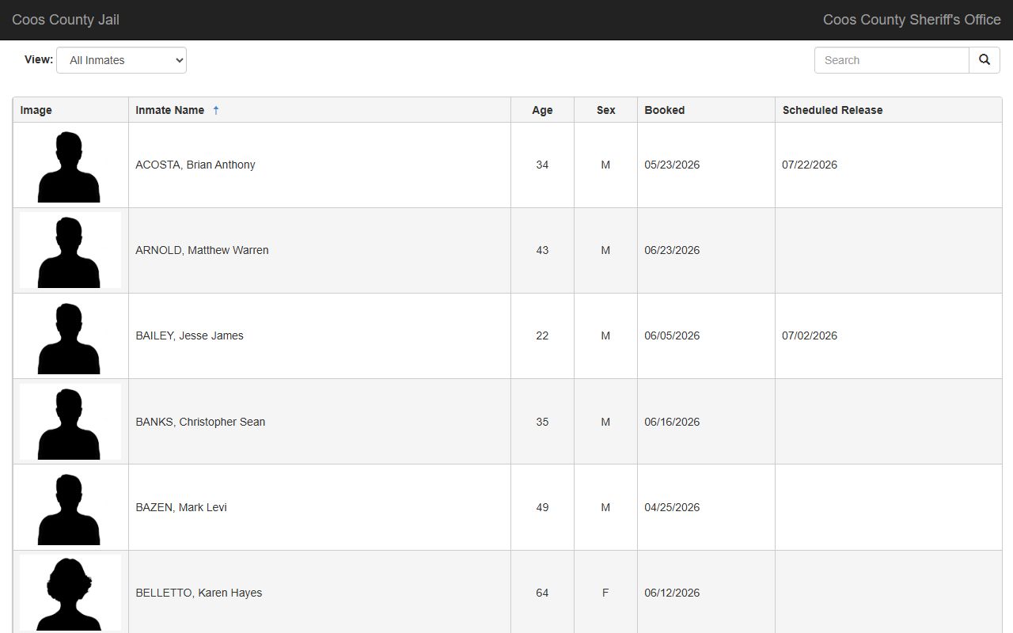Screen dimensions: 1013x633
Task: Click the Coos County Sheriff's Office link
Action: (x=912, y=20)
